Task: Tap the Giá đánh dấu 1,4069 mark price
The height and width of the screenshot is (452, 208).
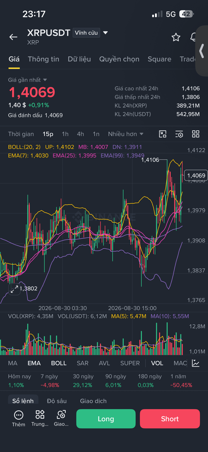Action: pos(35,115)
